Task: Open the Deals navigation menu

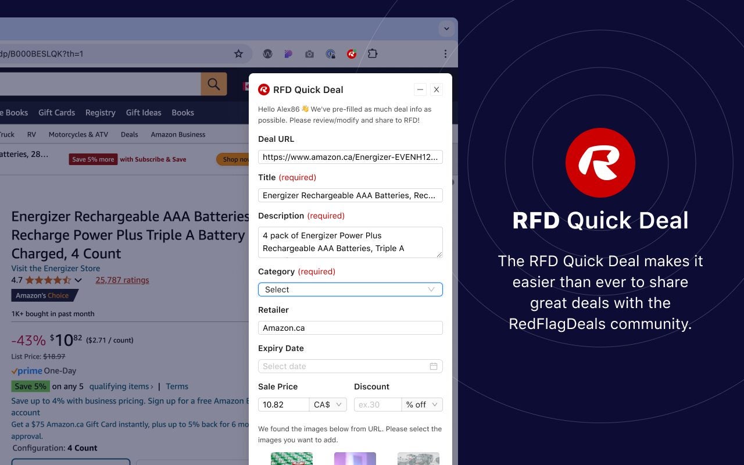Action: point(128,134)
